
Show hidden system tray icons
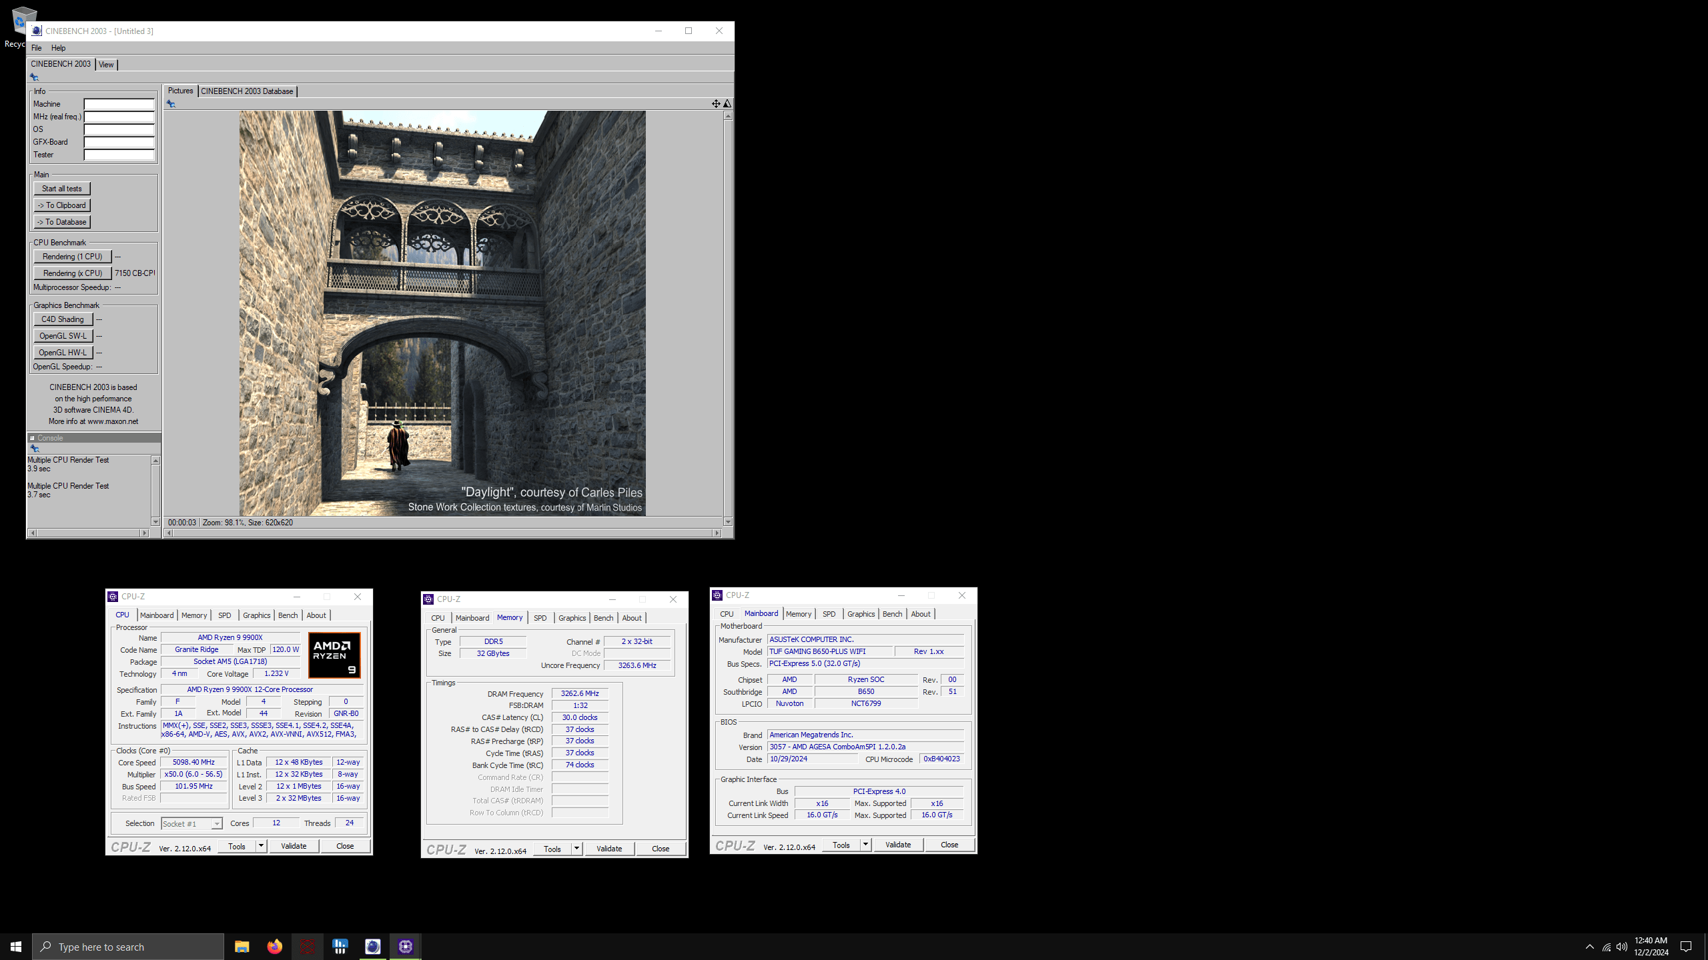point(1590,947)
